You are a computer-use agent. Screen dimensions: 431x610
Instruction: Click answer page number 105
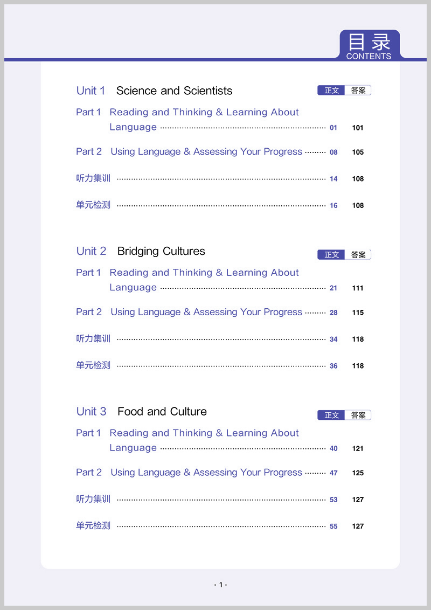[x=358, y=152]
